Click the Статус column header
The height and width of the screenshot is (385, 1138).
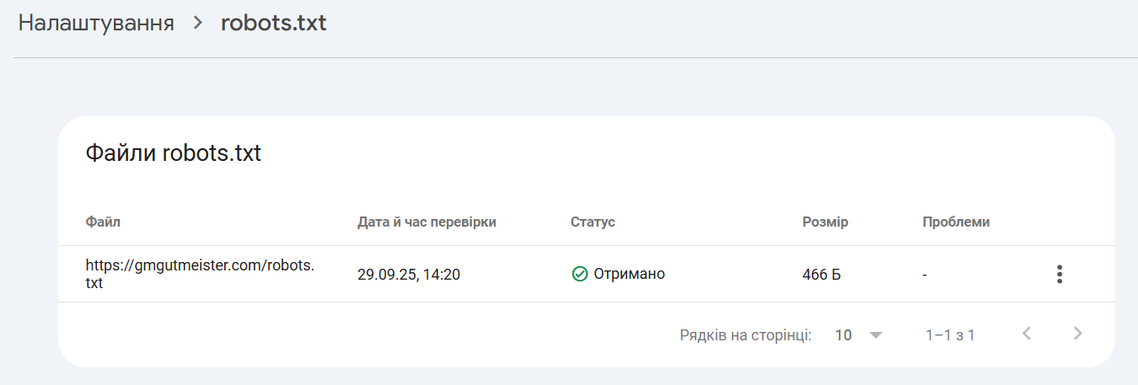coord(593,222)
